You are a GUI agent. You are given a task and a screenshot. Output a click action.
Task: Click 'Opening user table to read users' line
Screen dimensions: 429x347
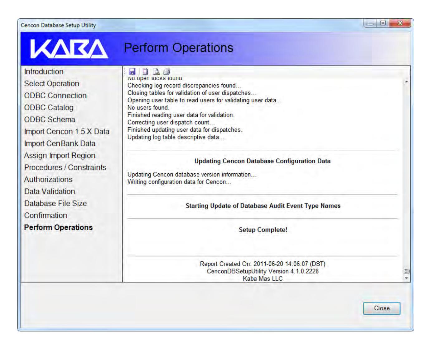click(x=205, y=100)
